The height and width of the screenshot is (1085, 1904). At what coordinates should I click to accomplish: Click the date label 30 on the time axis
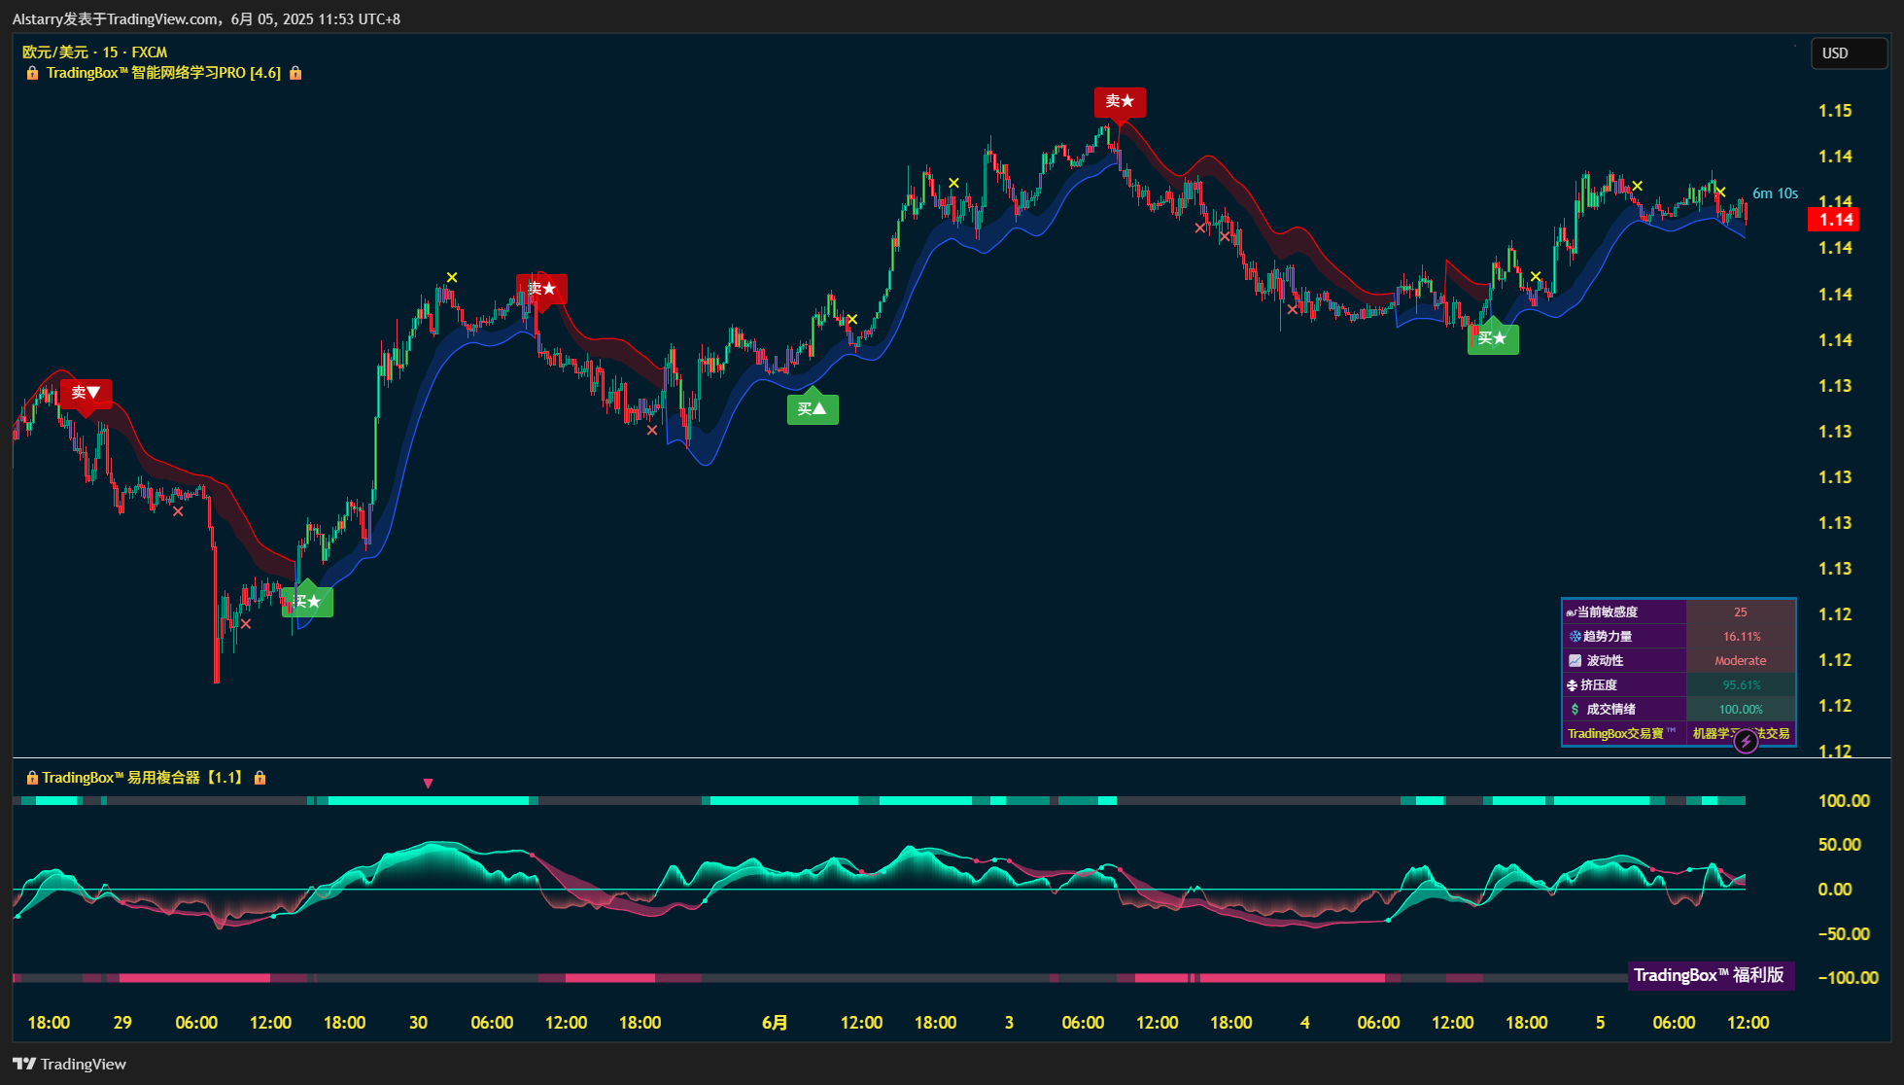418,1023
